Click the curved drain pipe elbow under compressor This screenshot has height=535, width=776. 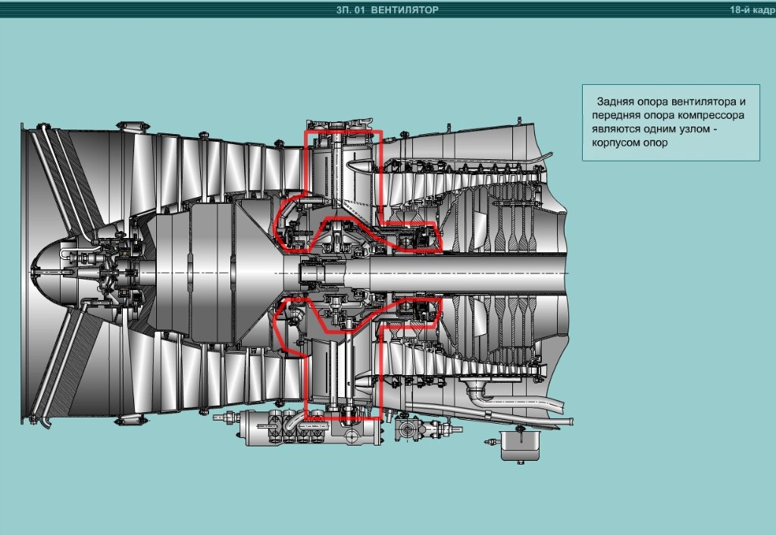pyautogui.click(x=479, y=393)
